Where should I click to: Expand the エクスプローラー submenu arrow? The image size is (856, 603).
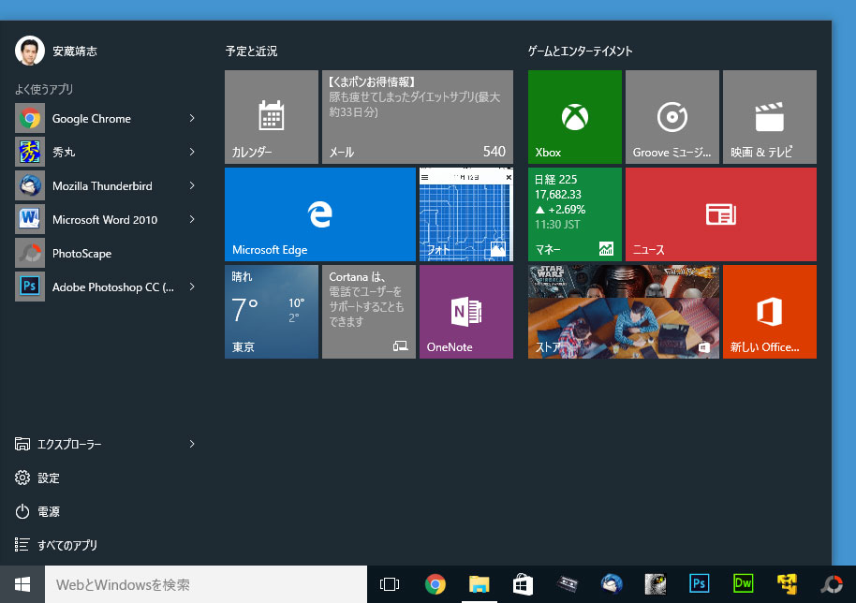[x=192, y=444]
